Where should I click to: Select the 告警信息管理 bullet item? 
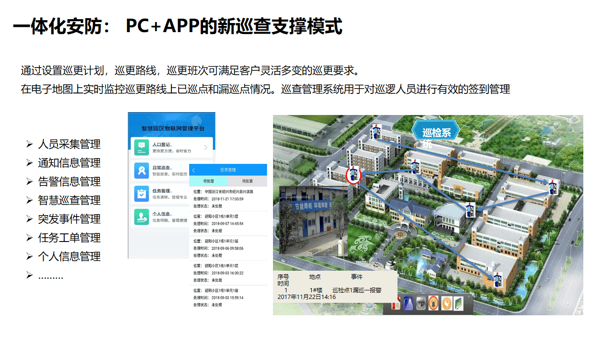point(69,182)
